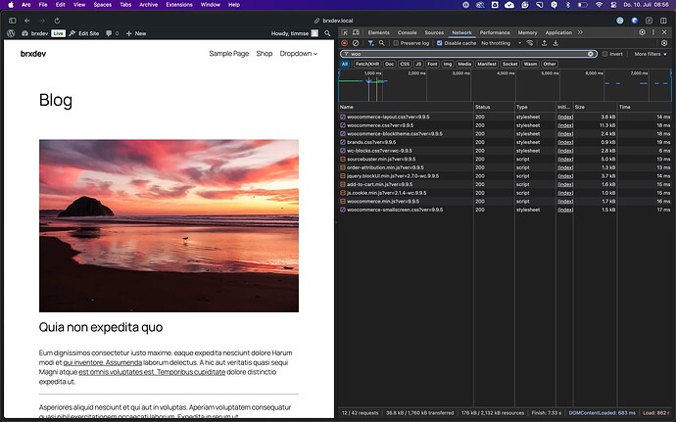Open DevTools settings gear
This screenshot has height=422, width=676.
(x=642, y=32)
